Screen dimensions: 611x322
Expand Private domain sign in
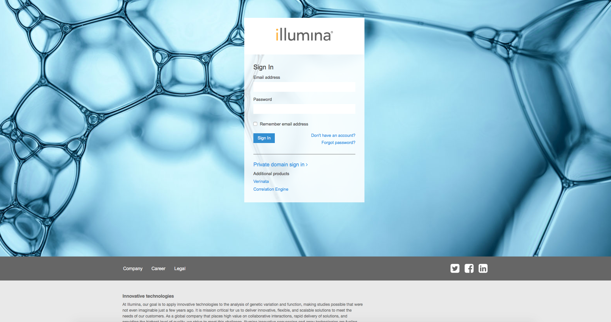280,164
